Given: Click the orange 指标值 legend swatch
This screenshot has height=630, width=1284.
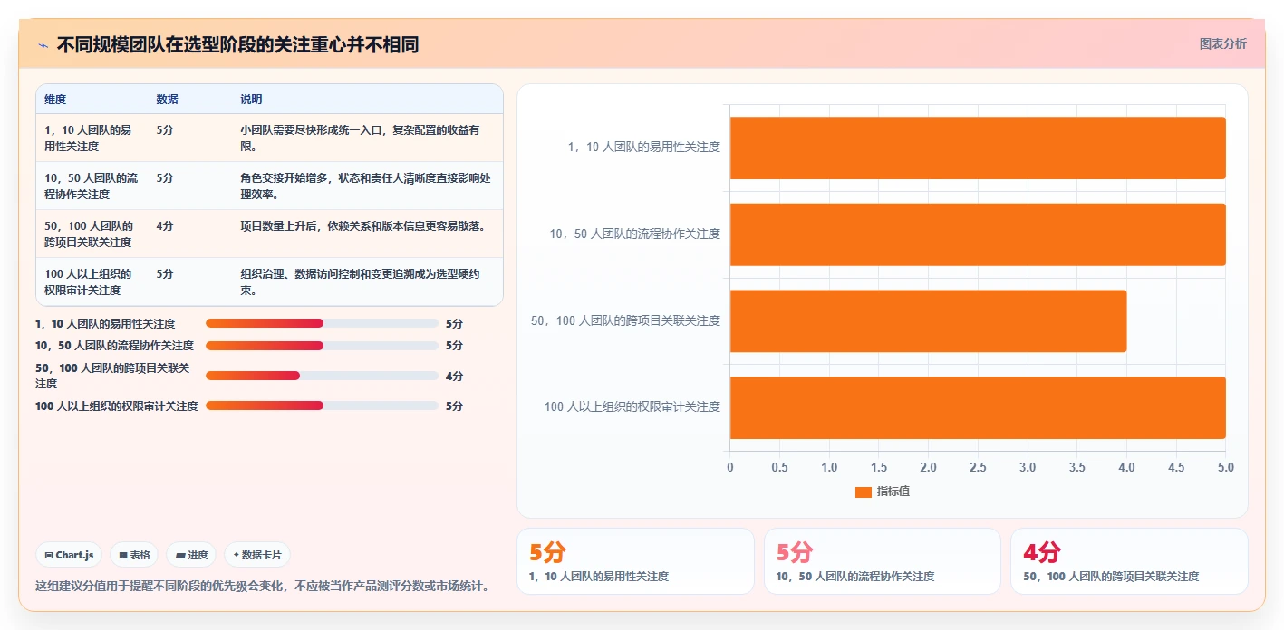Looking at the screenshot, I should pos(864,492).
